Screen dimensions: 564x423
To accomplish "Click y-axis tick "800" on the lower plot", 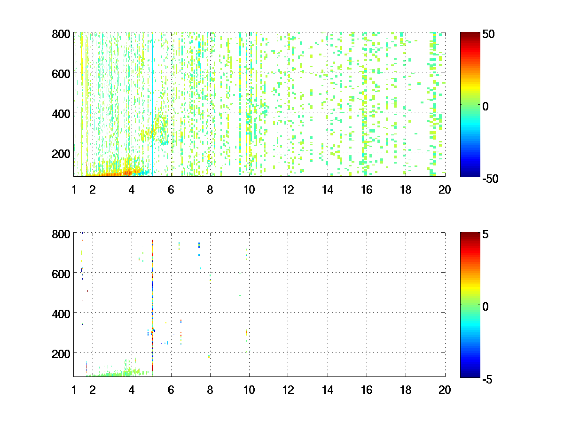I will (x=61, y=234).
